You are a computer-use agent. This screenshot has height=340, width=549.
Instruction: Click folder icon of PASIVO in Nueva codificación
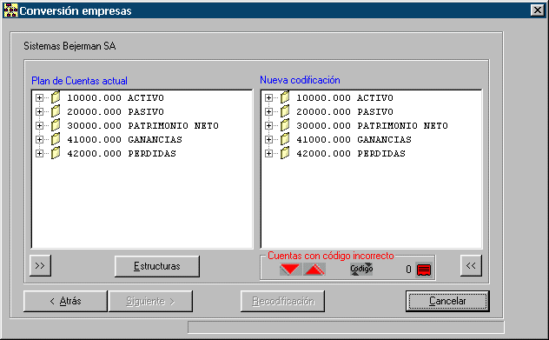tap(285, 111)
